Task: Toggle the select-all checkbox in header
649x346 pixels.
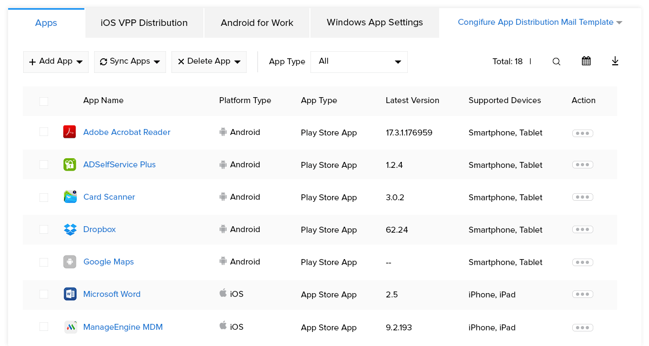Action: coord(44,101)
